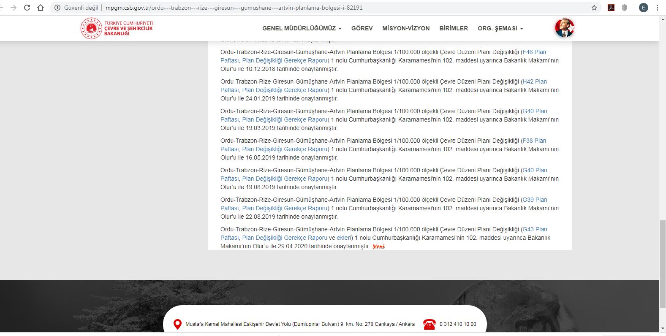Image resolution: width=666 pixels, height=336 pixels.
Task: Click the text '29.04.2020 tarihinde onaylanmıştır'
Action: tap(324, 246)
